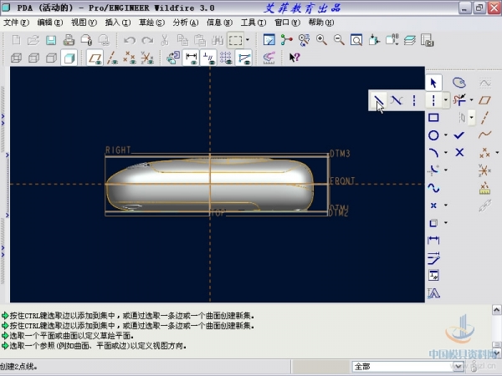The height and width of the screenshot is (376, 502).
Task: Toggle datum plane display
Action: 96,58
